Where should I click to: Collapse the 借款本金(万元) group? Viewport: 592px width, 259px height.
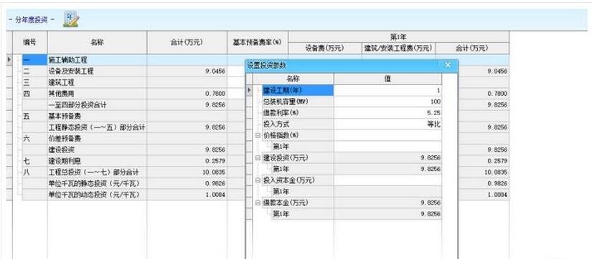coord(258,203)
